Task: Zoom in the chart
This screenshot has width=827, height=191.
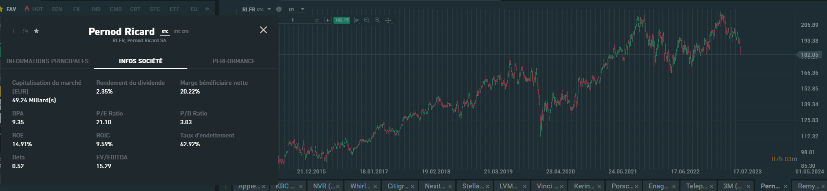Action: pos(377,20)
